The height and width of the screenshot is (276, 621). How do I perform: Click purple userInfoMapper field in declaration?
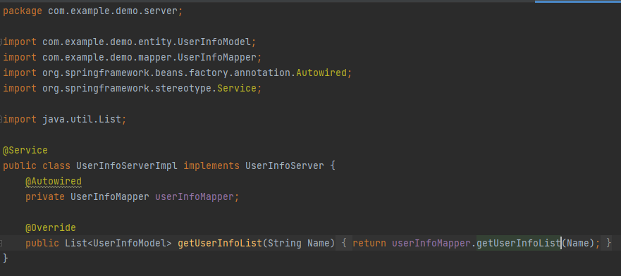pyautogui.click(x=195, y=196)
